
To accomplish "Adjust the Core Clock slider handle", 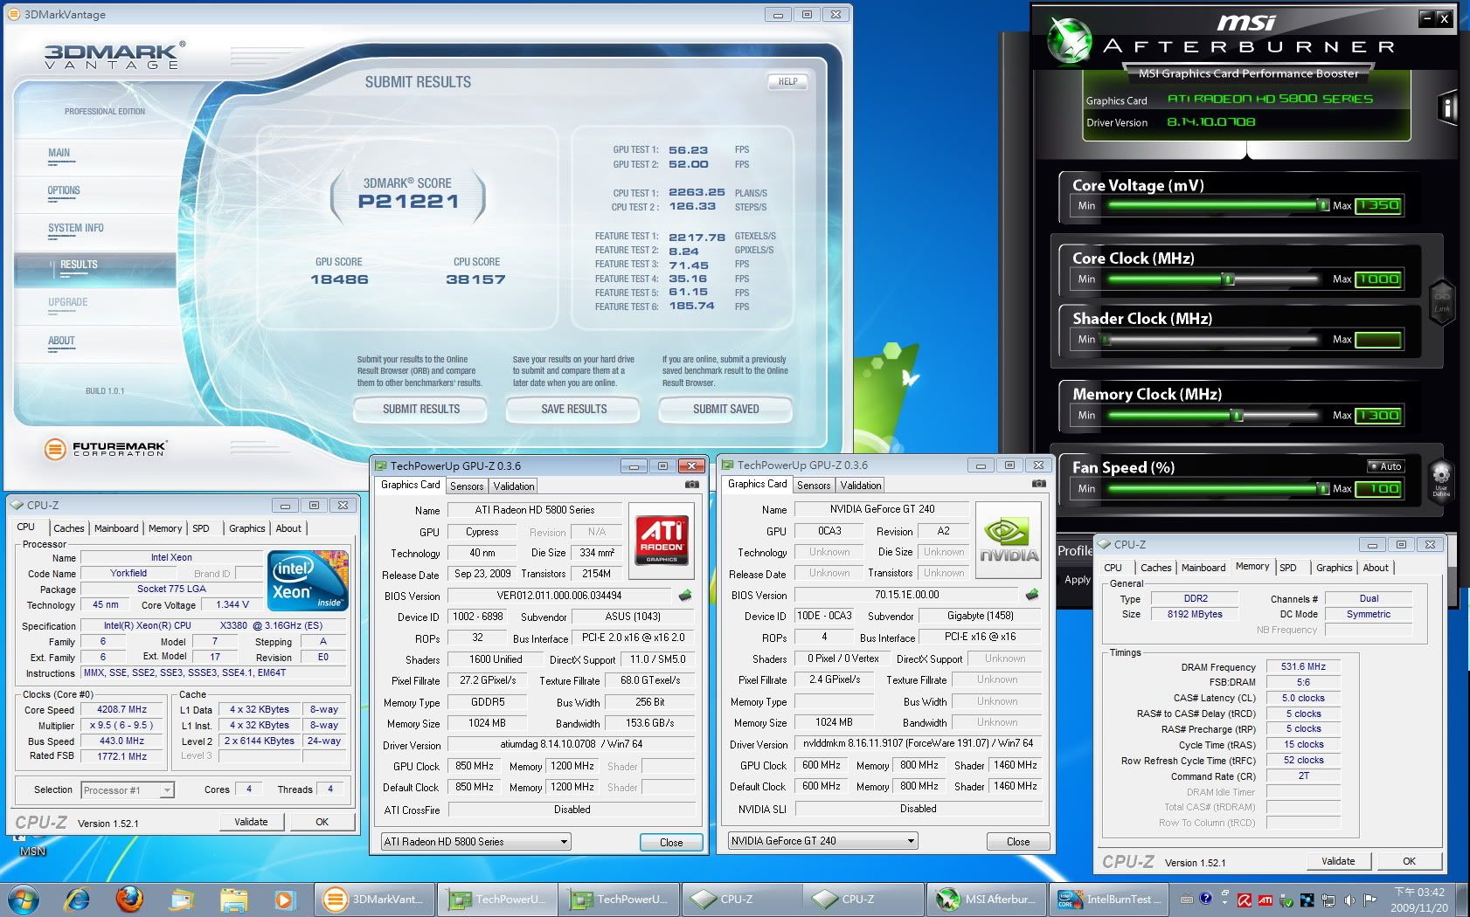I will click(1229, 279).
